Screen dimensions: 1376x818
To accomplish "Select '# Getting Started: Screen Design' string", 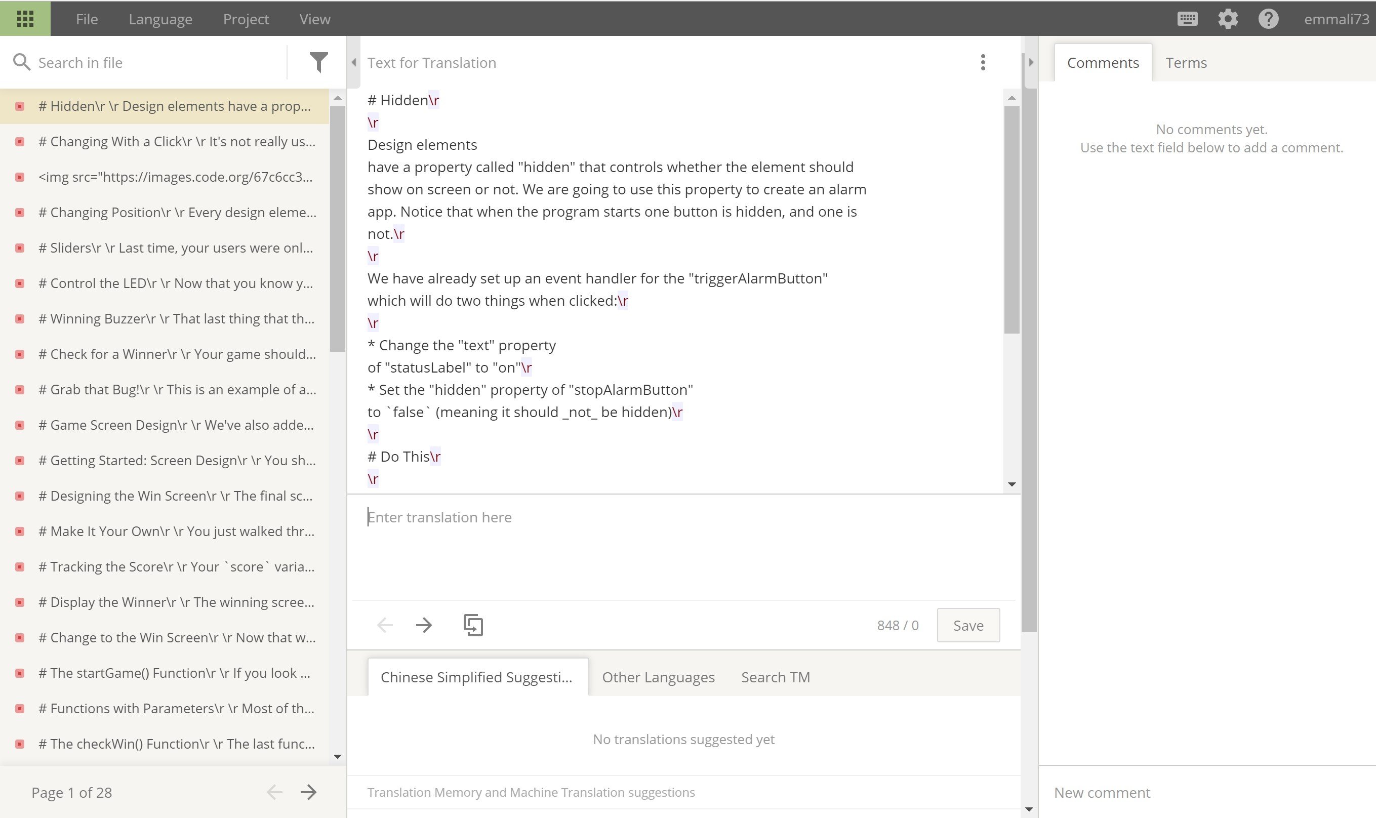I will click(165, 460).
